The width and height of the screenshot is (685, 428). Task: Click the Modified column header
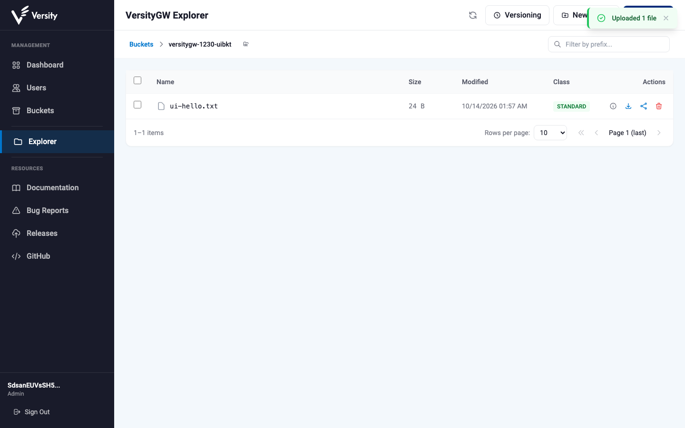475,82
